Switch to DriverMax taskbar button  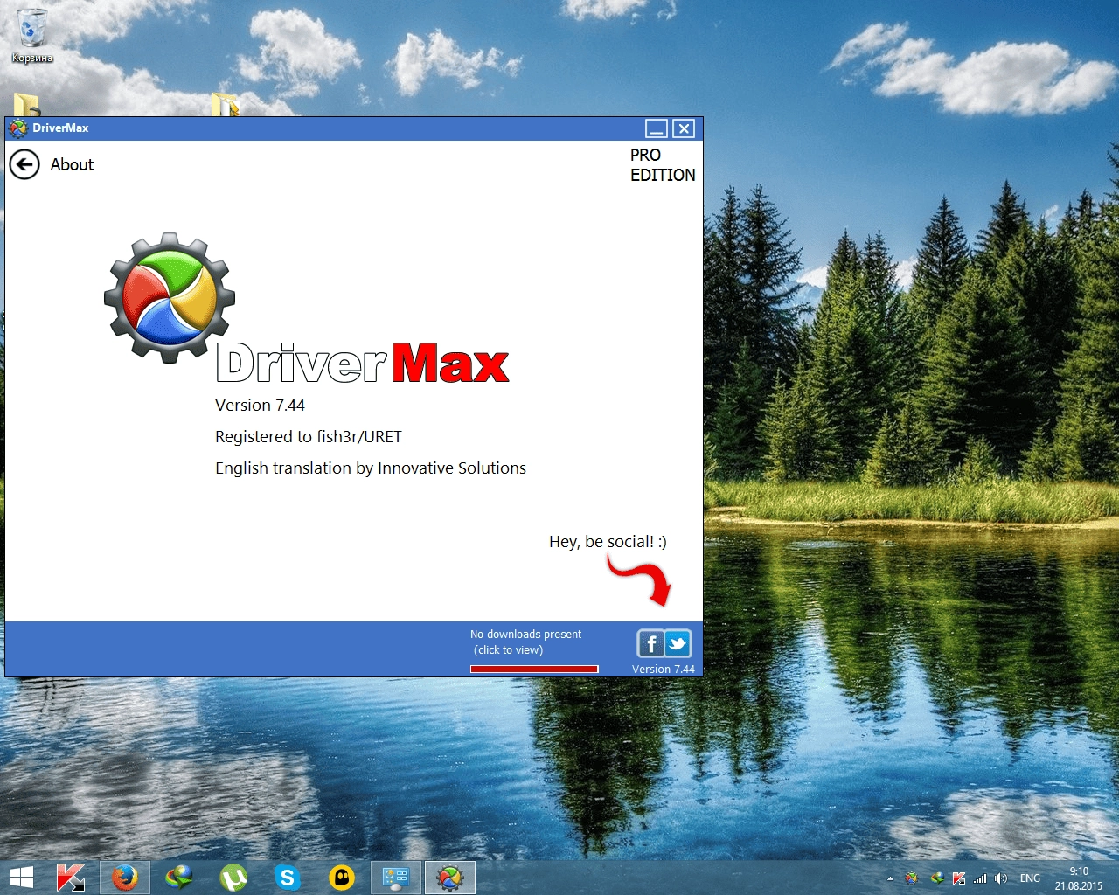pyautogui.click(x=450, y=878)
